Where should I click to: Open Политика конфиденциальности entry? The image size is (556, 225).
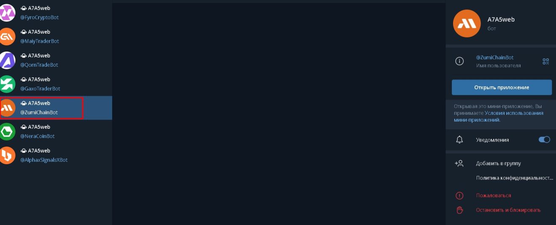[x=514, y=178]
